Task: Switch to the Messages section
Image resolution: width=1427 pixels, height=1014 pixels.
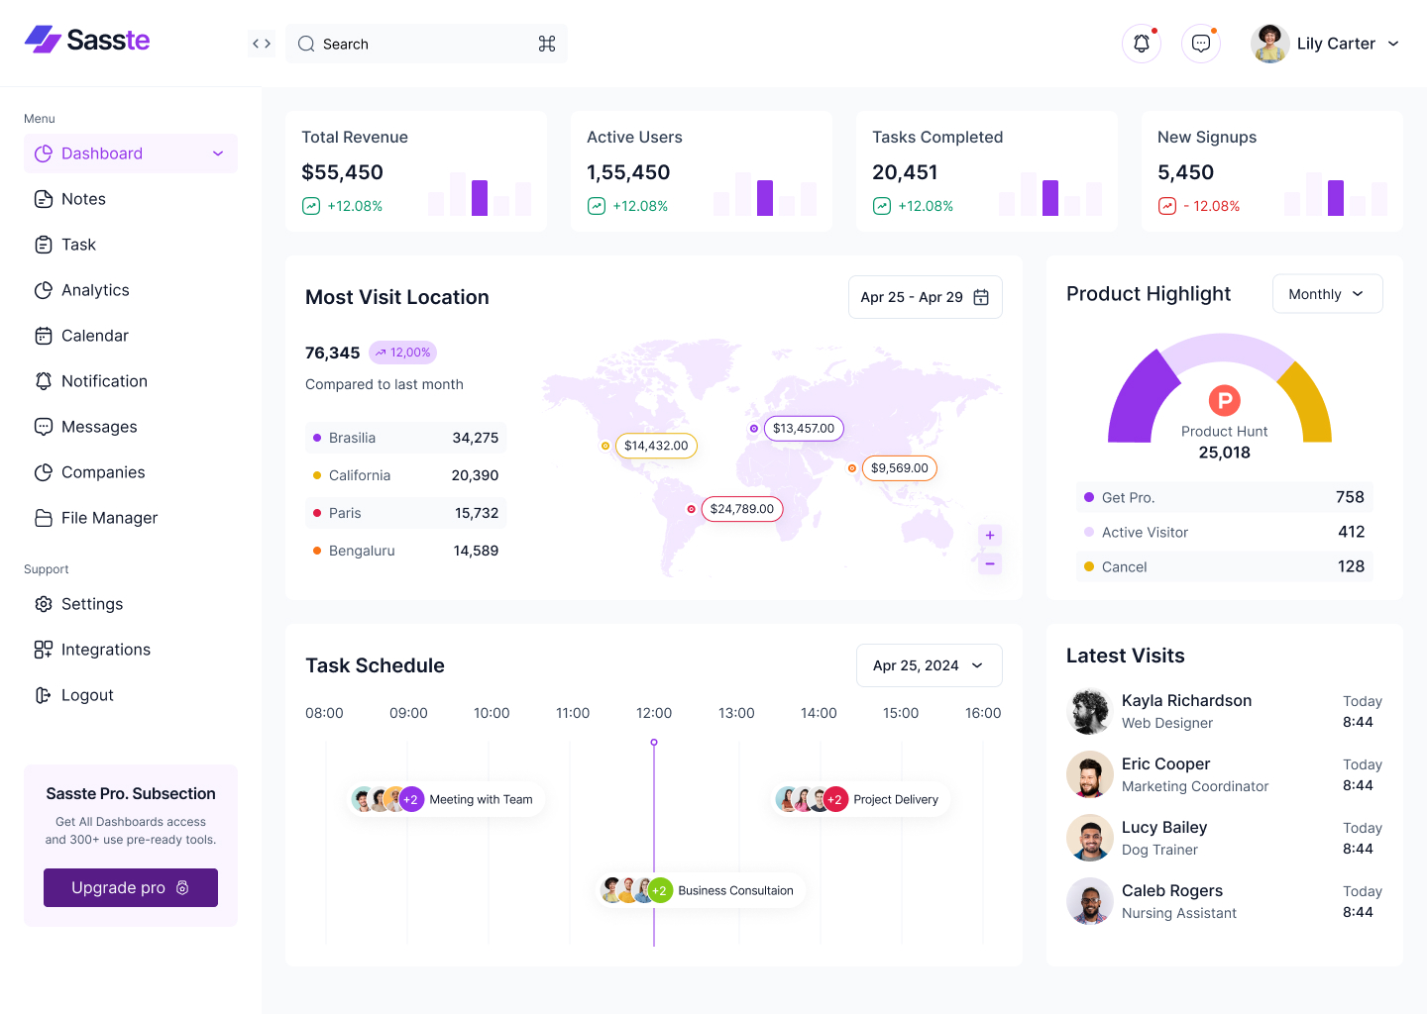Action: 99,427
